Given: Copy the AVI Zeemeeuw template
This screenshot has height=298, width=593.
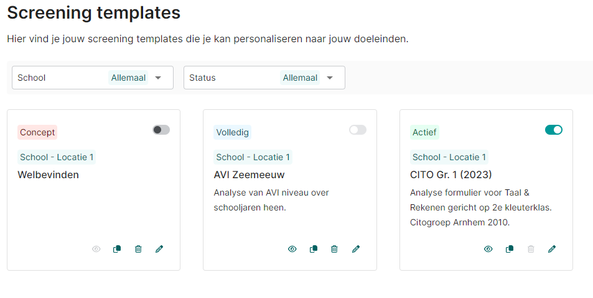Looking at the screenshot, I should [x=314, y=249].
